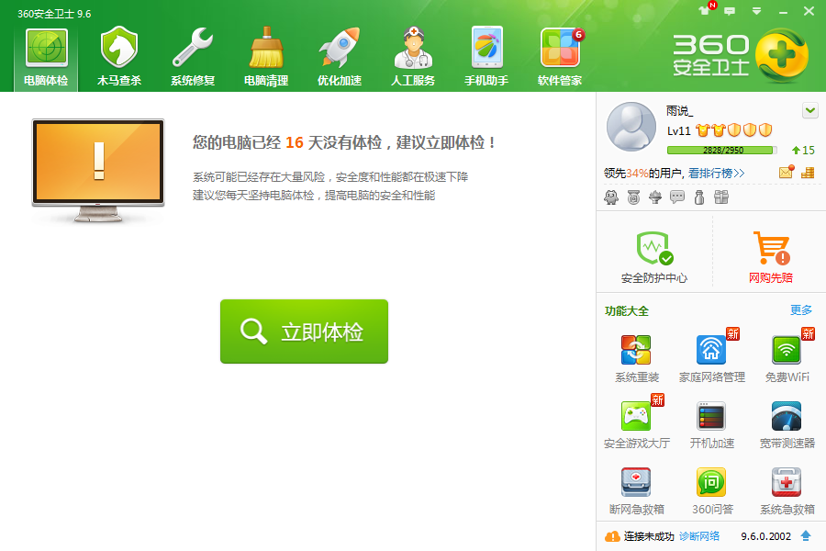Click the 功能大全 heading

click(626, 311)
